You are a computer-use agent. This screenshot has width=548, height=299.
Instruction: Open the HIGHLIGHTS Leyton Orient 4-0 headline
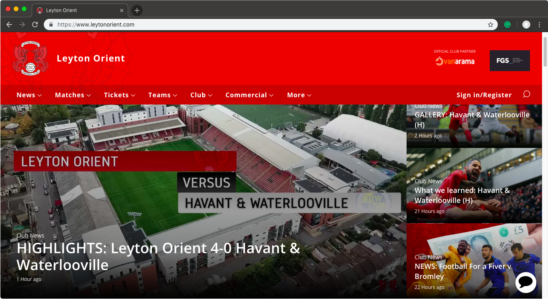click(x=158, y=256)
